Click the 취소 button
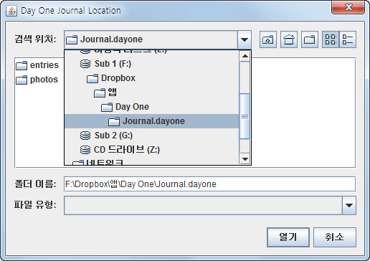 coord(335,237)
